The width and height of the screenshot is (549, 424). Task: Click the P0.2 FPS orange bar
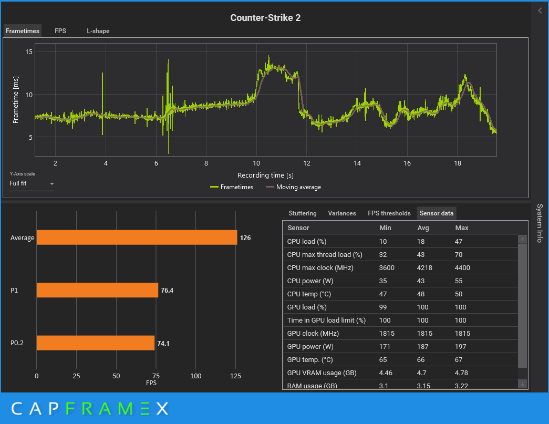coord(96,343)
